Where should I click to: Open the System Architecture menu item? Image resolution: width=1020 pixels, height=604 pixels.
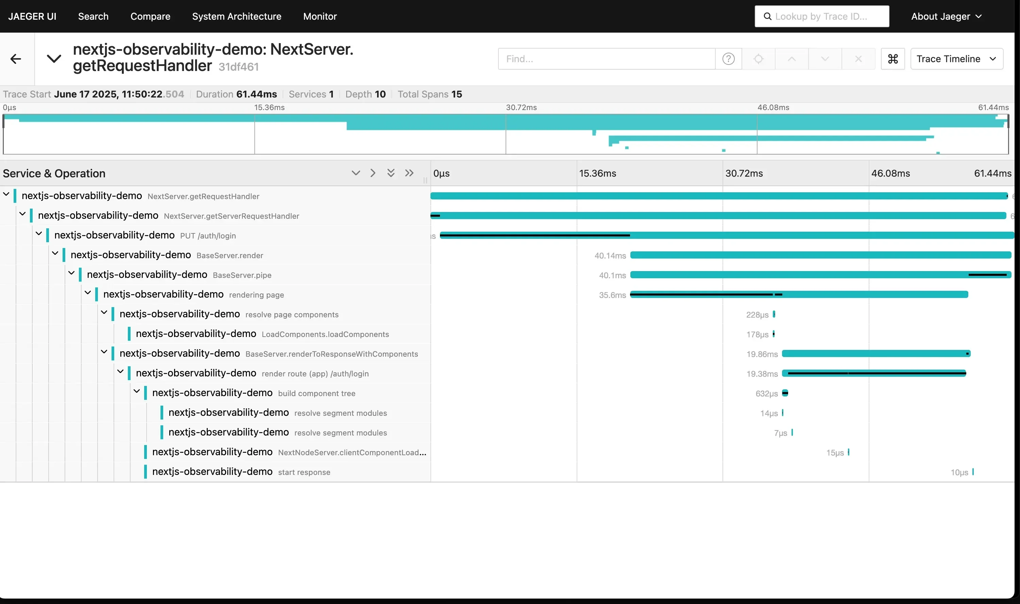point(237,16)
